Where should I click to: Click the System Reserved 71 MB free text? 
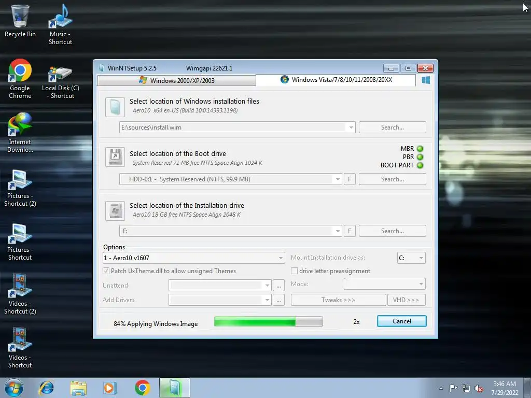click(x=198, y=163)
